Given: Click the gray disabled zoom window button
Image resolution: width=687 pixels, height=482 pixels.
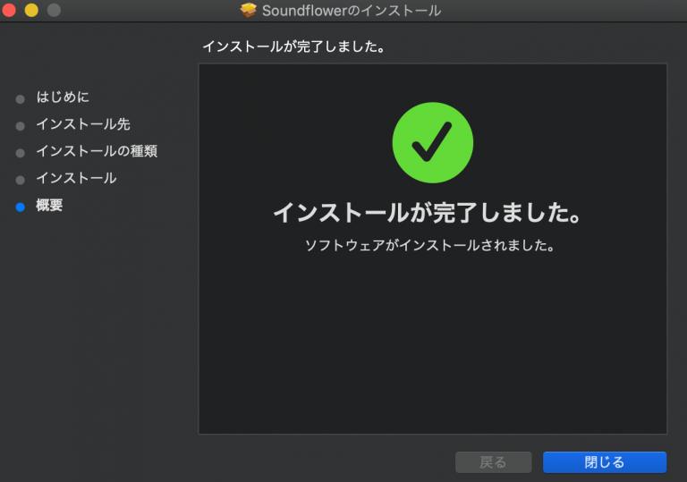Looking at the screenshot, I should coord(54,10).
